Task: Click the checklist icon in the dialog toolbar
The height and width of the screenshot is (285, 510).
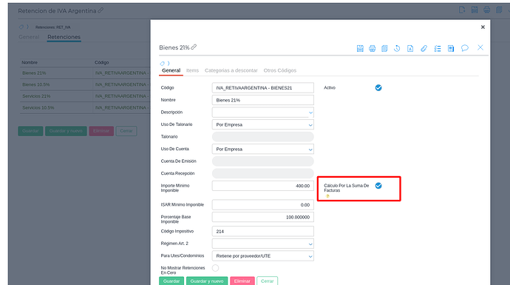Action: pyautogui.click(x=438, y=49)
